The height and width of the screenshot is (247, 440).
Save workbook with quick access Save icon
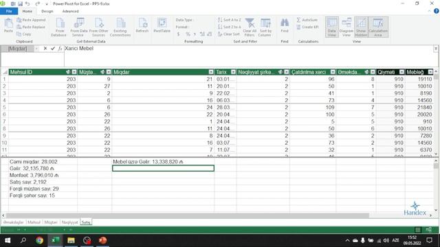point(20,4)
